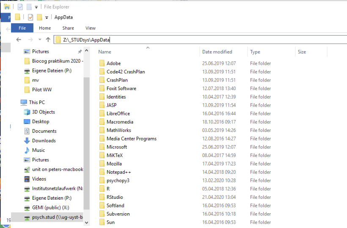Select the Adobe folder
347x228 pixels.
113,63
